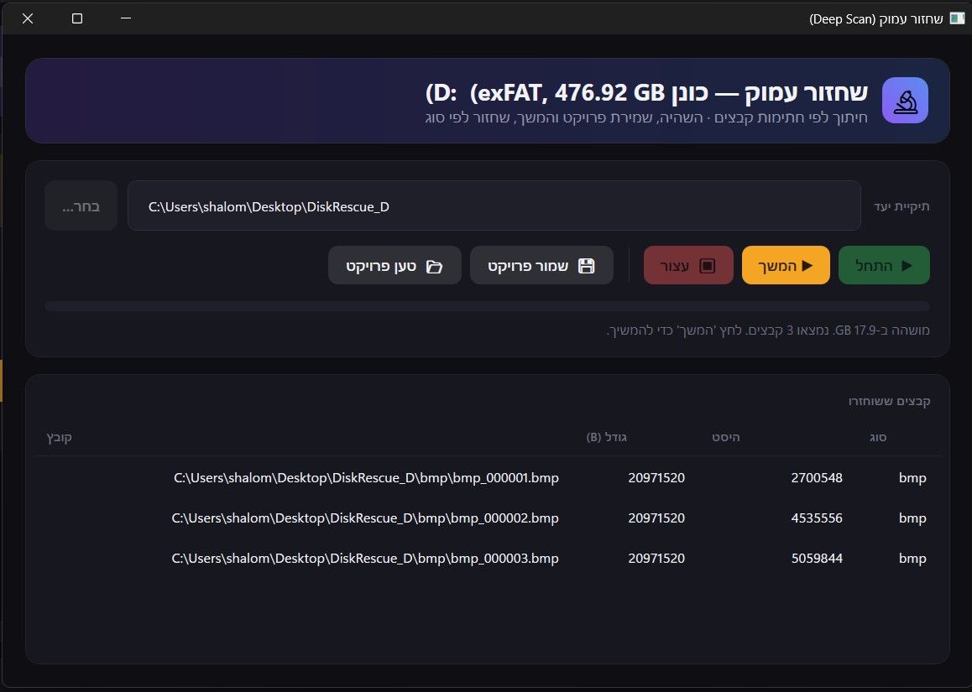This screenshot has height=692, width=972.
Task: Close the Deep Scan window
Action: [x=27, y=18]
